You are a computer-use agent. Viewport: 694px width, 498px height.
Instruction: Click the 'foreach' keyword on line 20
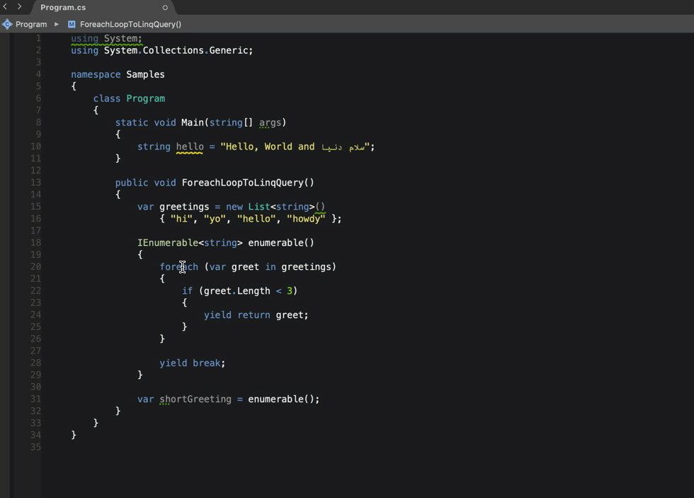click(178, 267)
